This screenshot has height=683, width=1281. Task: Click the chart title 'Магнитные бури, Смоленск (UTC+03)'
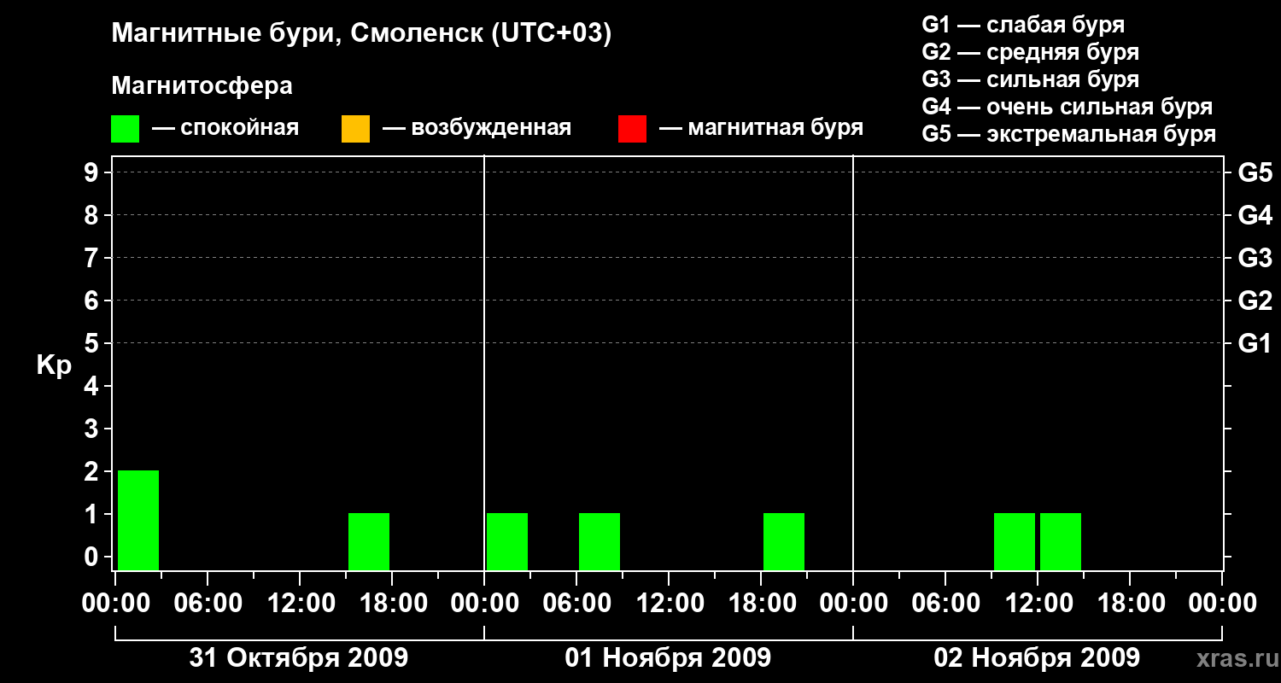(x=362, y=34)
